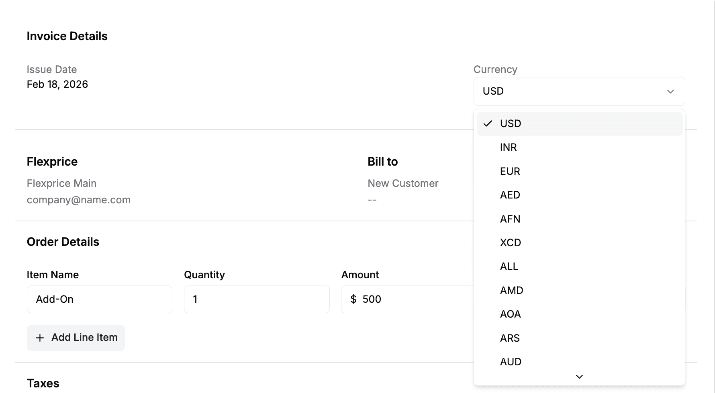Pick AUD from the currency list
Viewport: 715px width, 393px height.
coord(511,362)
